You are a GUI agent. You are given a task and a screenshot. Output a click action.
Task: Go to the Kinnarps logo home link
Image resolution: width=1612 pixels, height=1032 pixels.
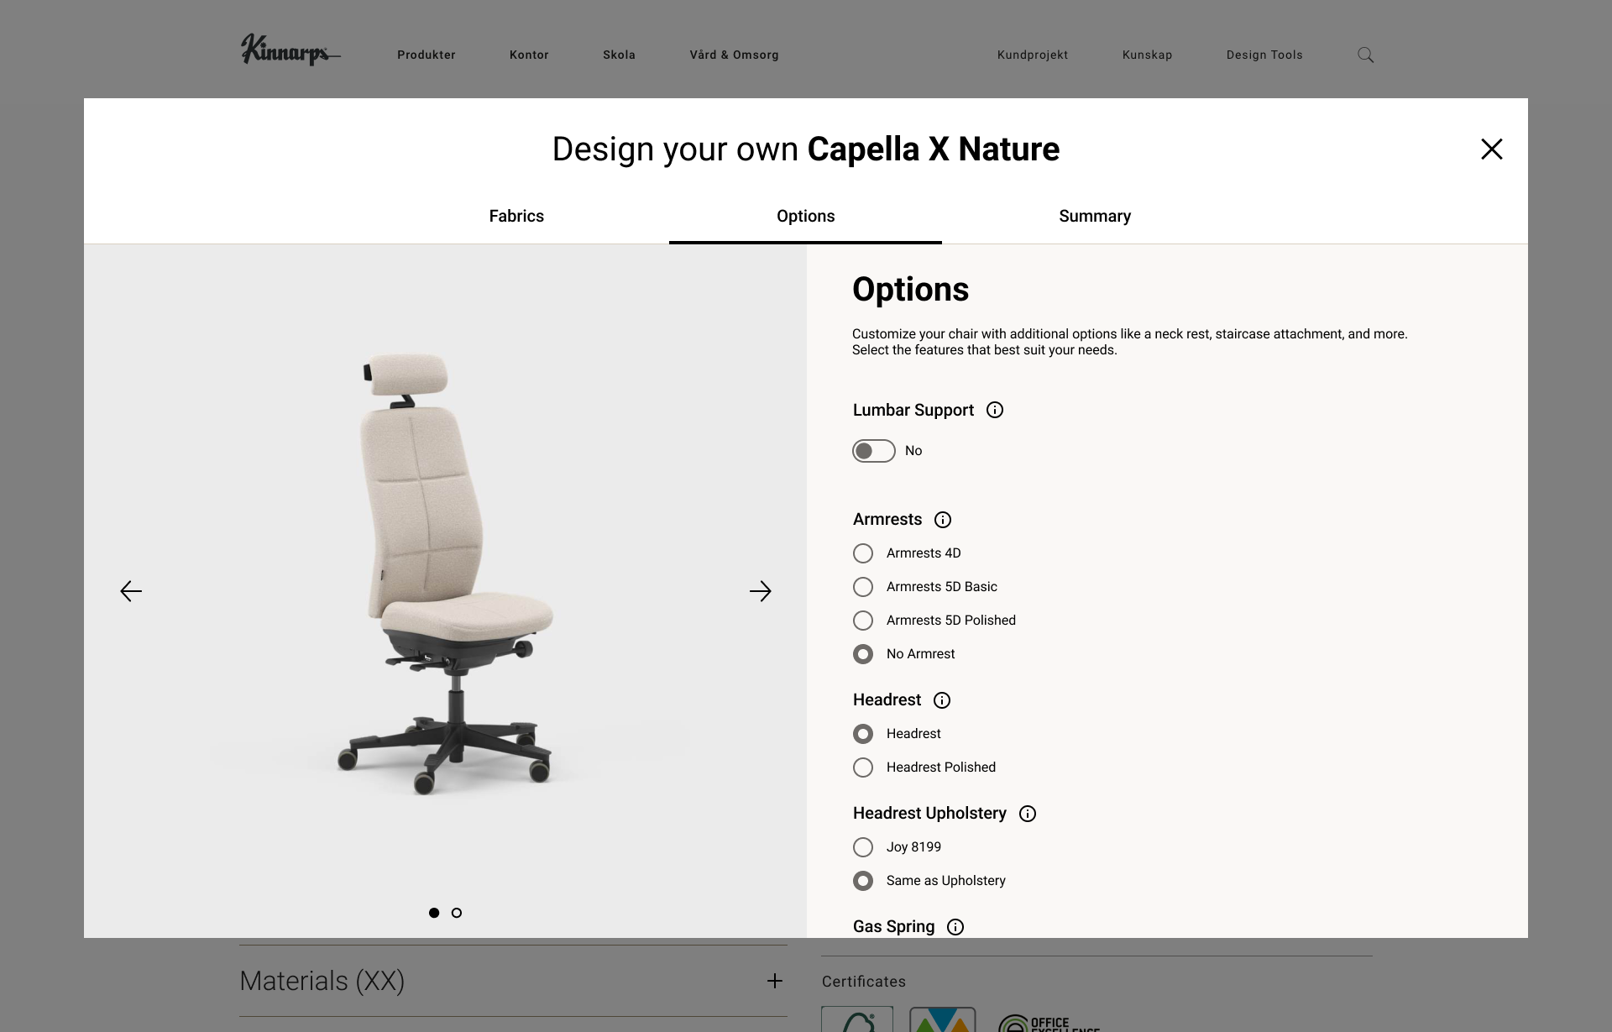(x=290, y=50)
